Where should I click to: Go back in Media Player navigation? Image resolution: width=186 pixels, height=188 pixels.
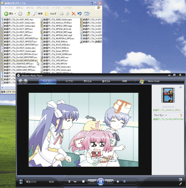(20, 81)
